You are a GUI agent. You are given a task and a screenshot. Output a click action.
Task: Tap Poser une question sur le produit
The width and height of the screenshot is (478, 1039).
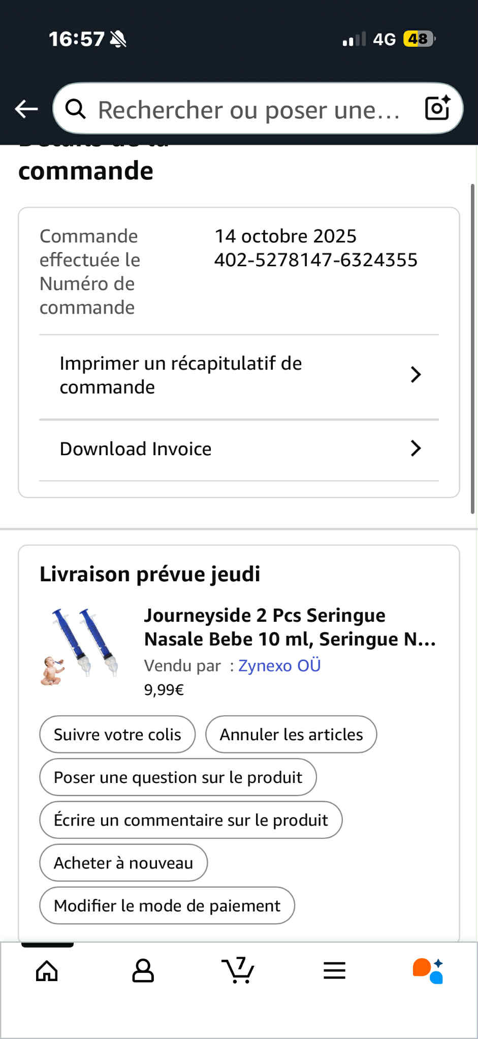[178, 777]
